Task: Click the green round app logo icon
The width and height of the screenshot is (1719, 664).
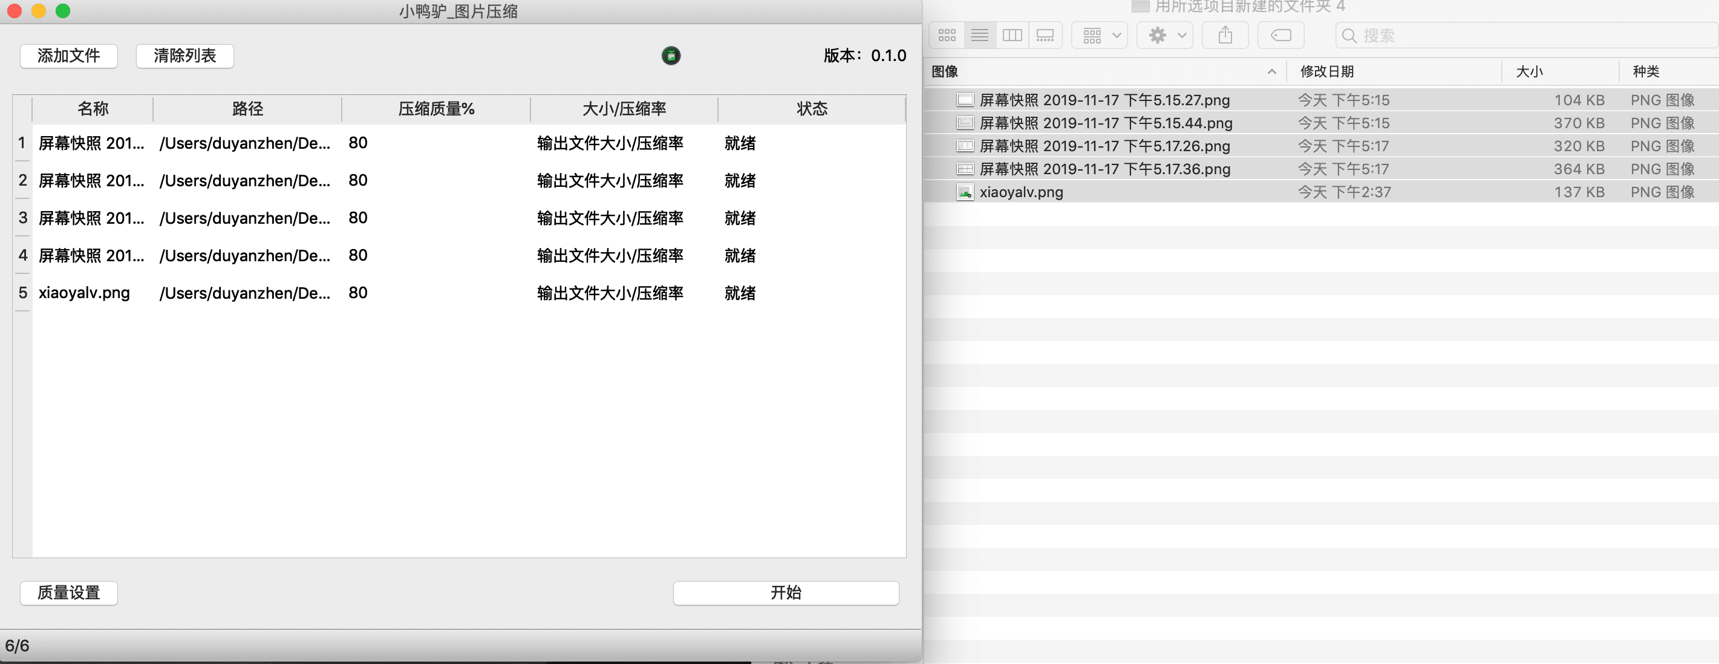Action: pos(671,56)
